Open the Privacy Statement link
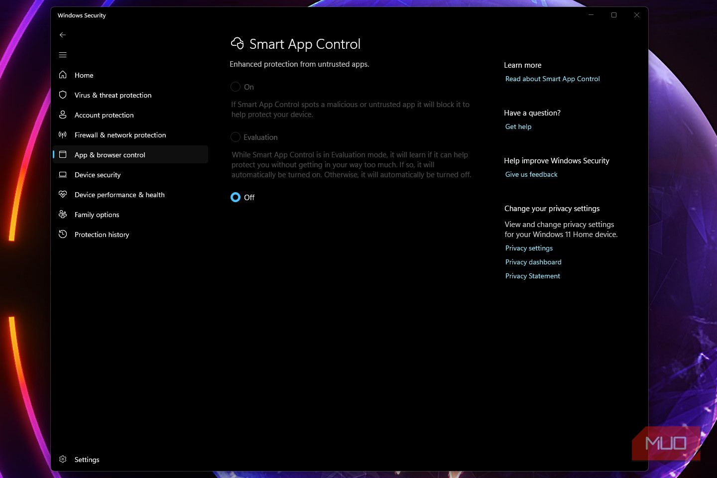This screenshot has width=717, height=478. coord(532,276)
